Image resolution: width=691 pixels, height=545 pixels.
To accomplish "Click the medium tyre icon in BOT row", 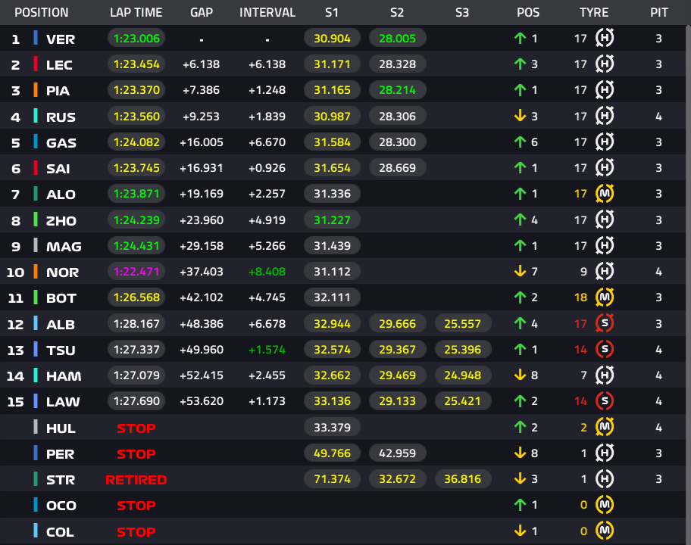I will coord(605,297).
